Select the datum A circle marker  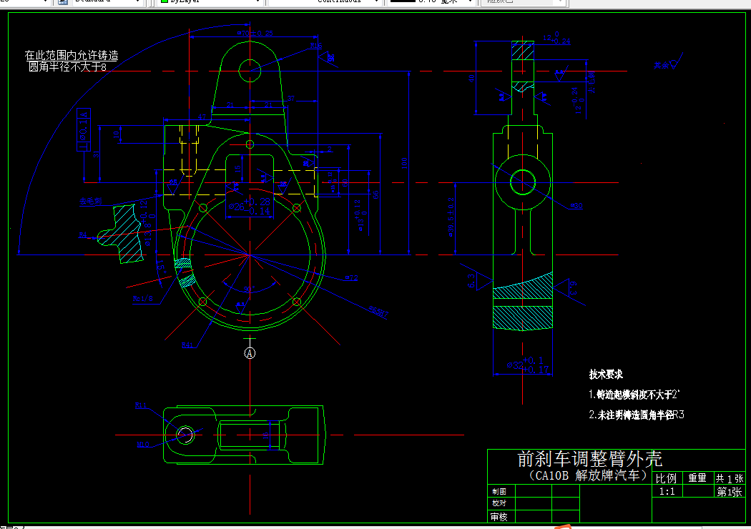click(250, 353)
